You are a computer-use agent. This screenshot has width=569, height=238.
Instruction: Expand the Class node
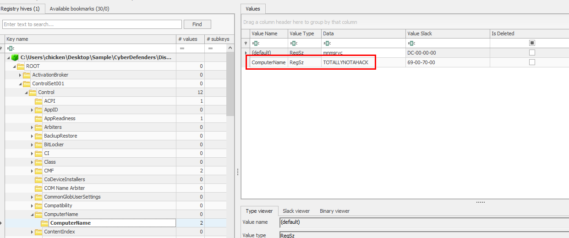32,162
